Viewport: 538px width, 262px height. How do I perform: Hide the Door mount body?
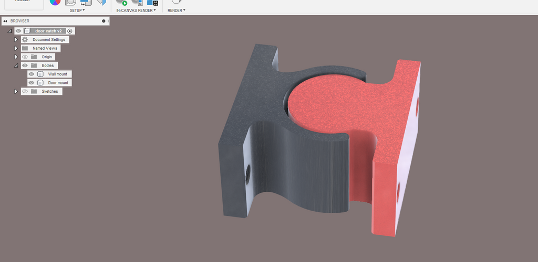[31, 83]
